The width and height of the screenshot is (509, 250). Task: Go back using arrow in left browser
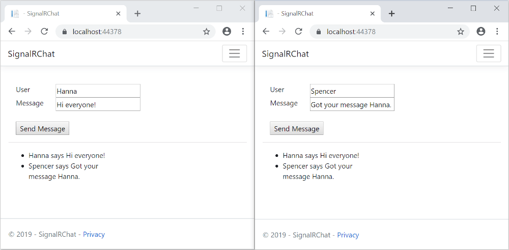12,32
